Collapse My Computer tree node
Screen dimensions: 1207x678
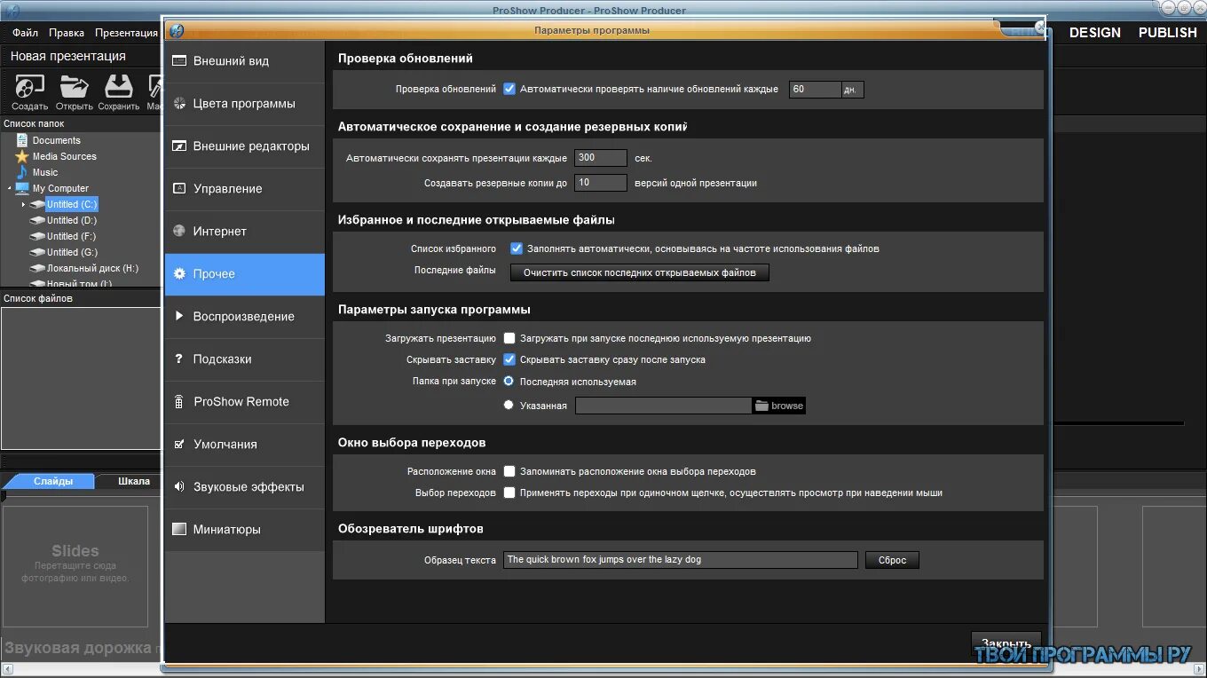(x=10, y=188)
